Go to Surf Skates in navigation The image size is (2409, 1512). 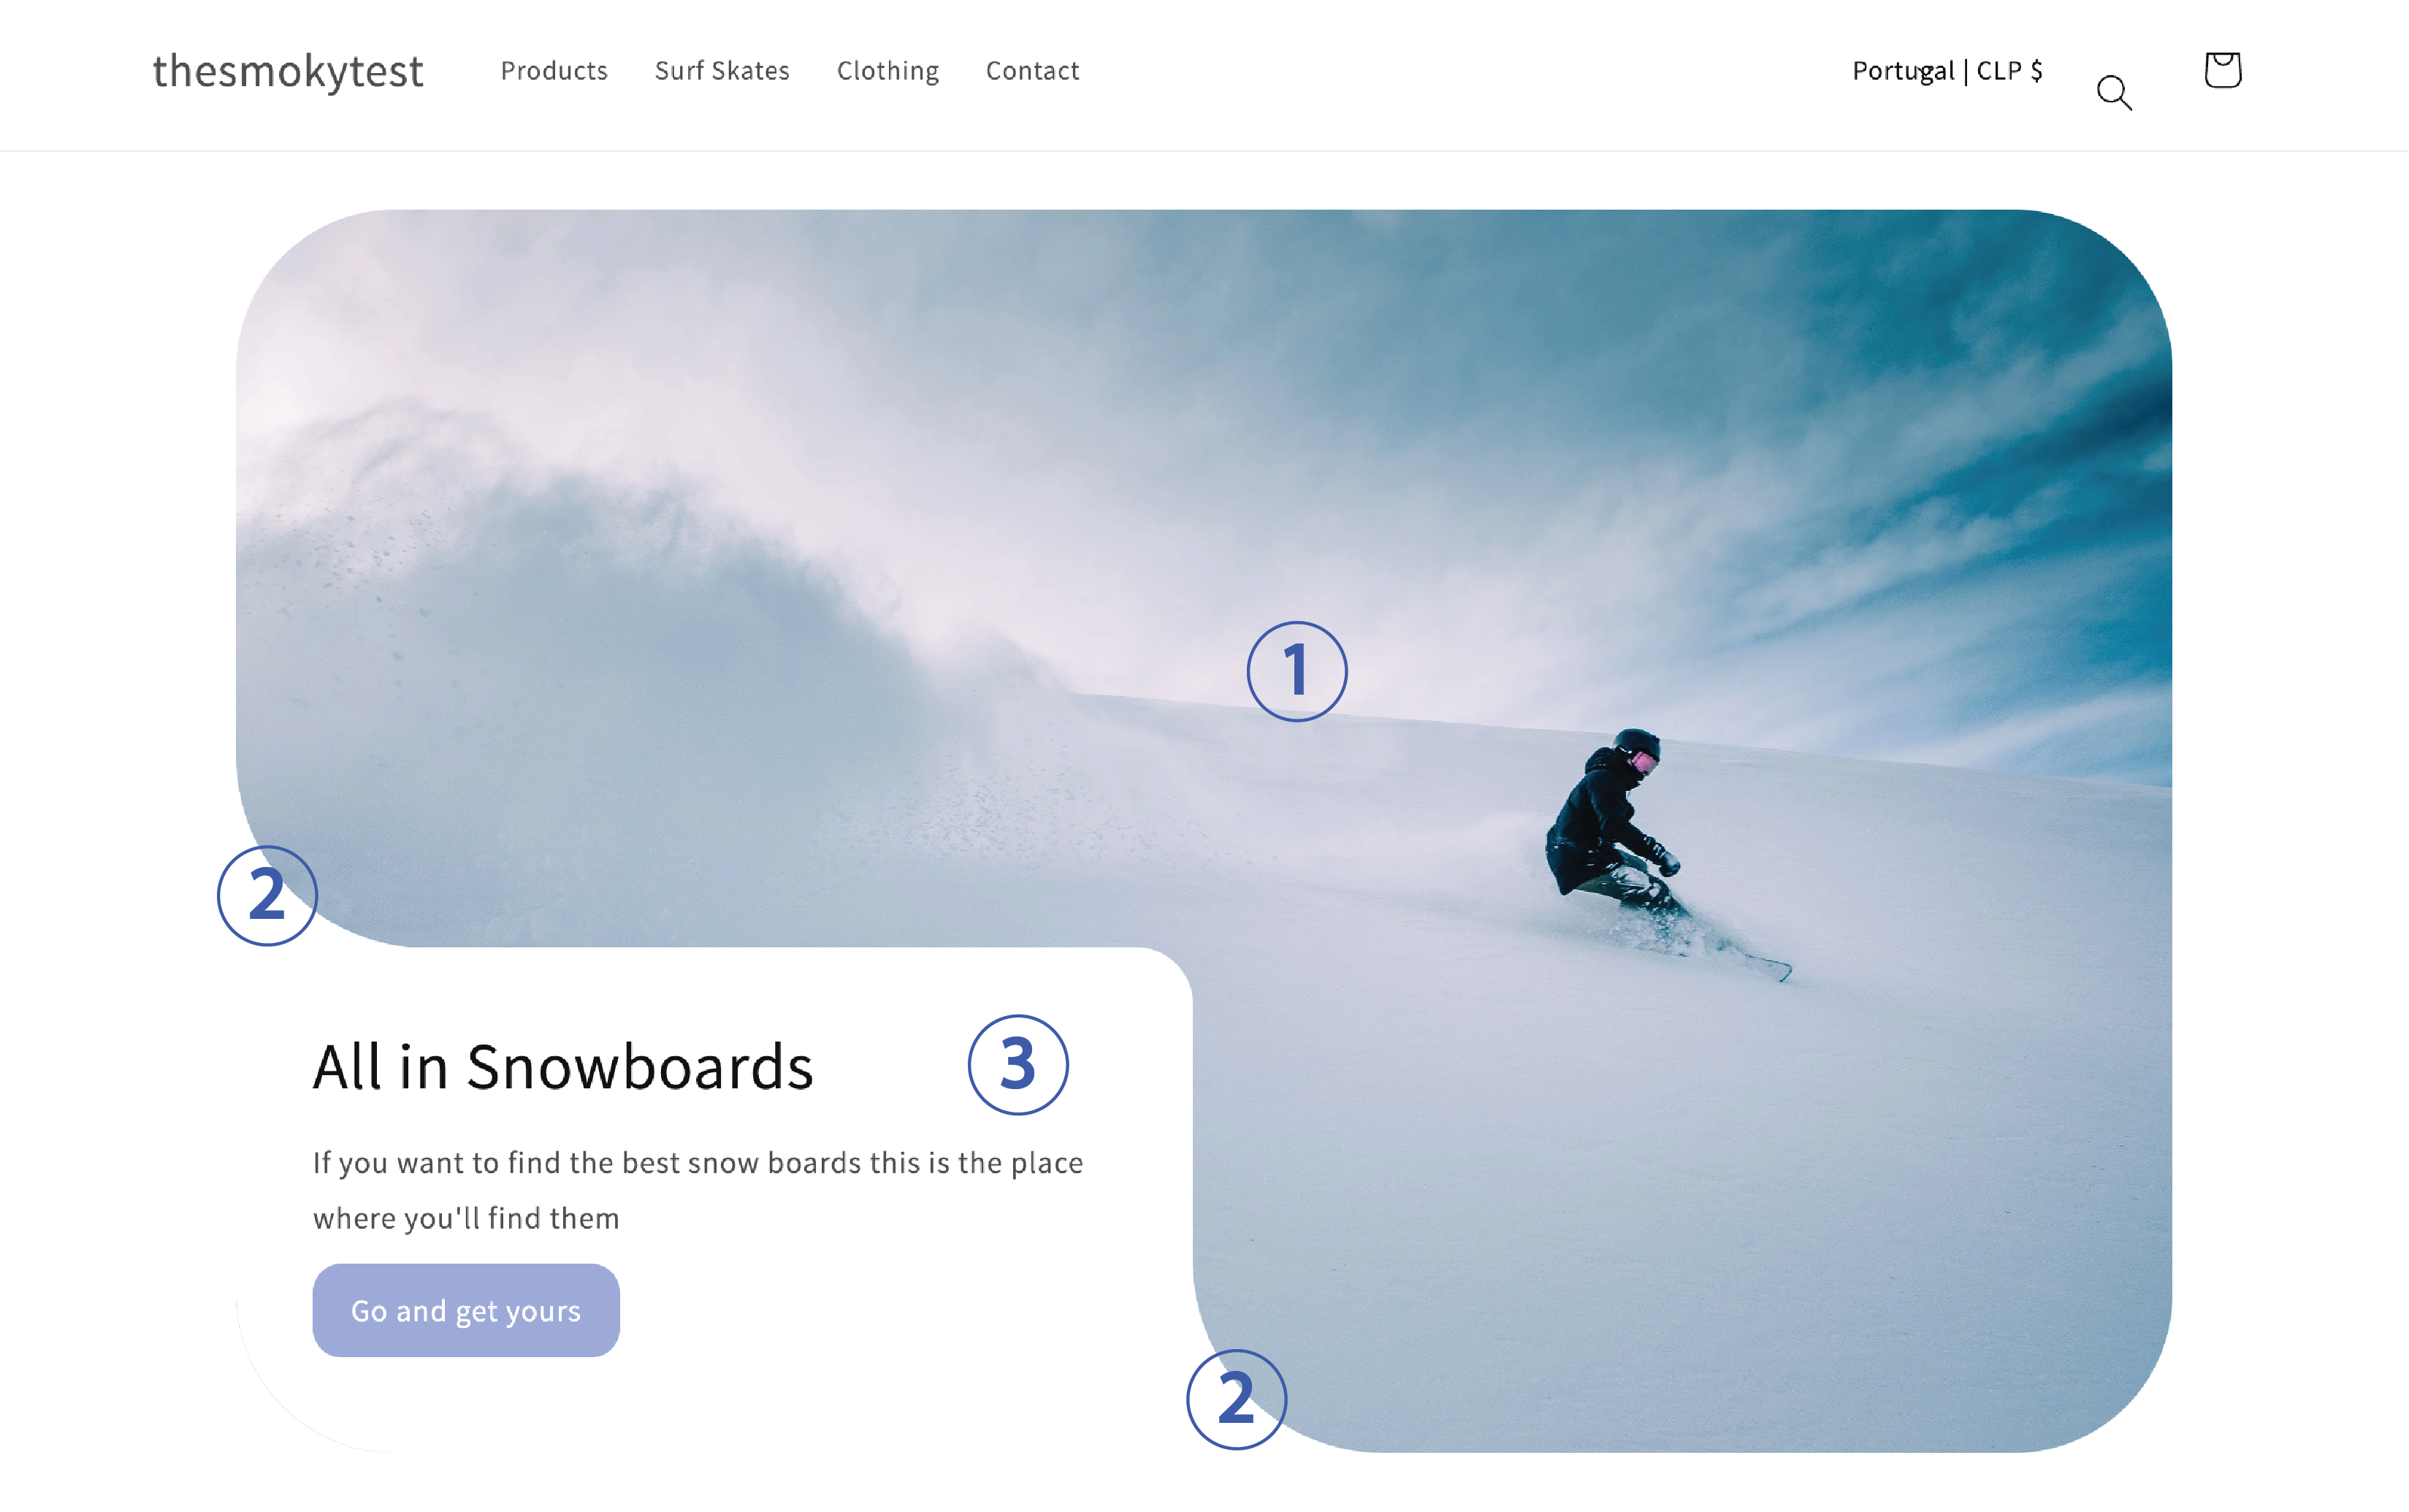[722, 71]
